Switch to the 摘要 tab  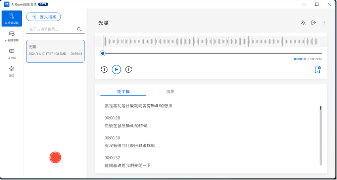(170, 92)
